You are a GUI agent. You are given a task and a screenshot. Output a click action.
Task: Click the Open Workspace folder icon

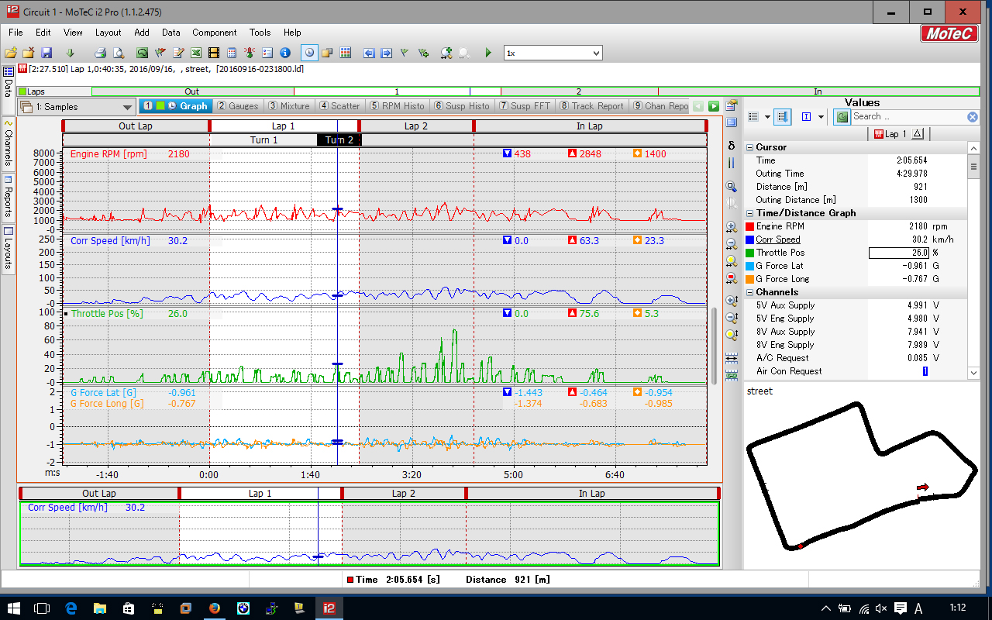coord(11,53)
